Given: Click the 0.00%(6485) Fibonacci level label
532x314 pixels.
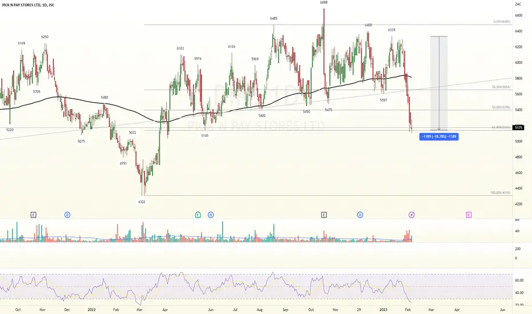Looking at the screenshot, I should click(x=502, y=22).
